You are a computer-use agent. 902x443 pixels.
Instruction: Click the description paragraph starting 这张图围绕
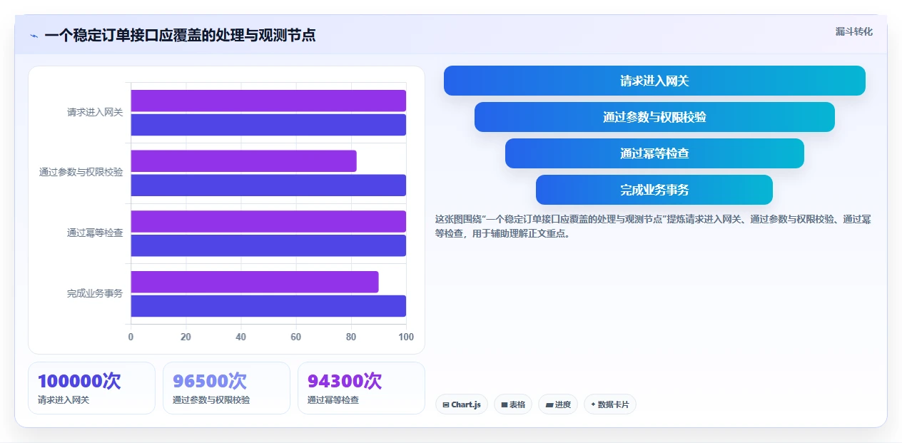point(653,226)
